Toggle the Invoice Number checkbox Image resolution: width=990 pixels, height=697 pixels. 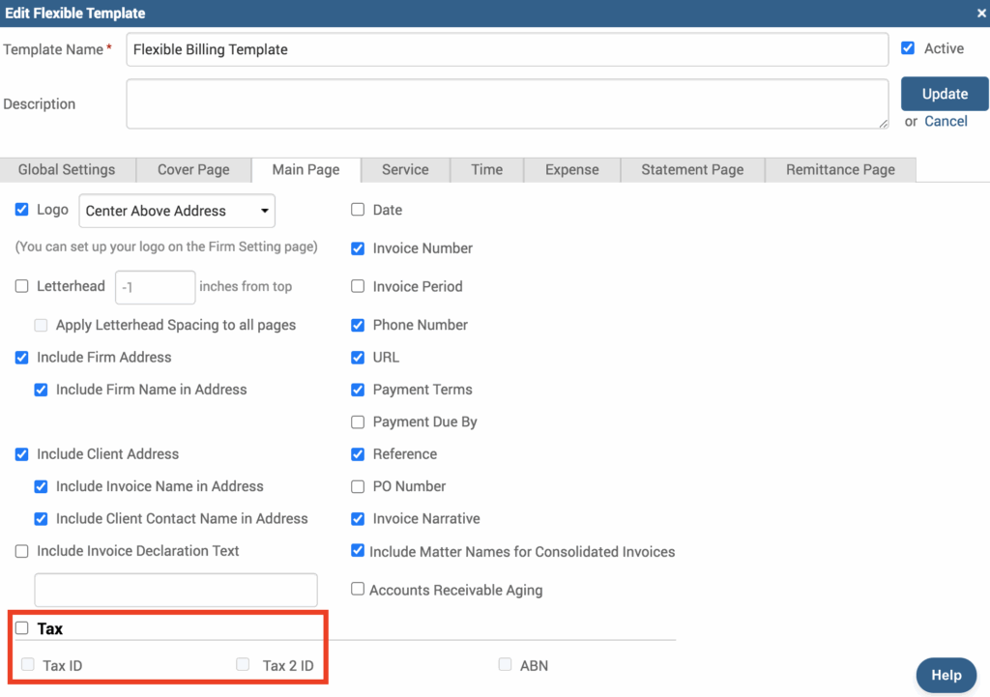(358, 248)
